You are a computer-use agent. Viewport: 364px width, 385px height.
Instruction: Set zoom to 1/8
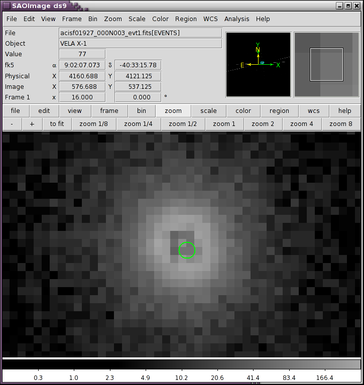coord(94,124)
